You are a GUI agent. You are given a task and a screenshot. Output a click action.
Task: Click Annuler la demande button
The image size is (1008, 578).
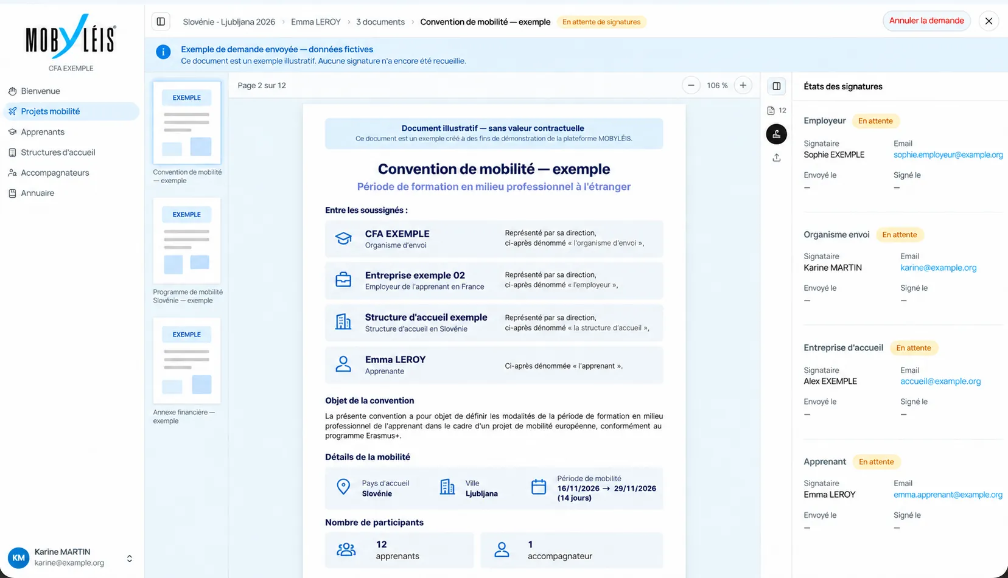[x=926, y=21]
